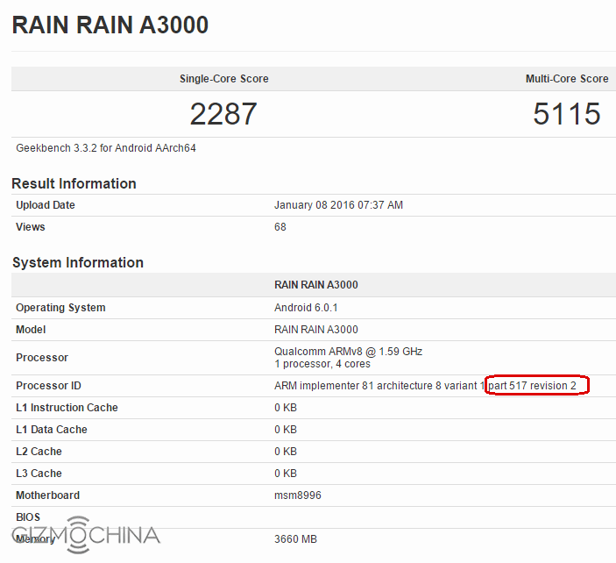Click 0 KB in the L2 Cache row
This screenshot has width=616, height=563.
click(x=285, y=452)
